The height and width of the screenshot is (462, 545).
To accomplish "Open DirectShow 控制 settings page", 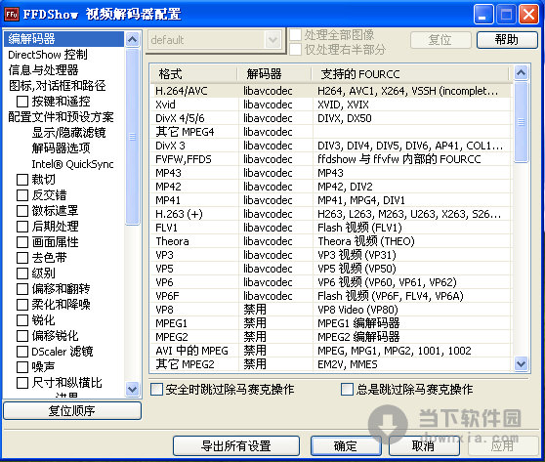I will (x=48, y=55).
